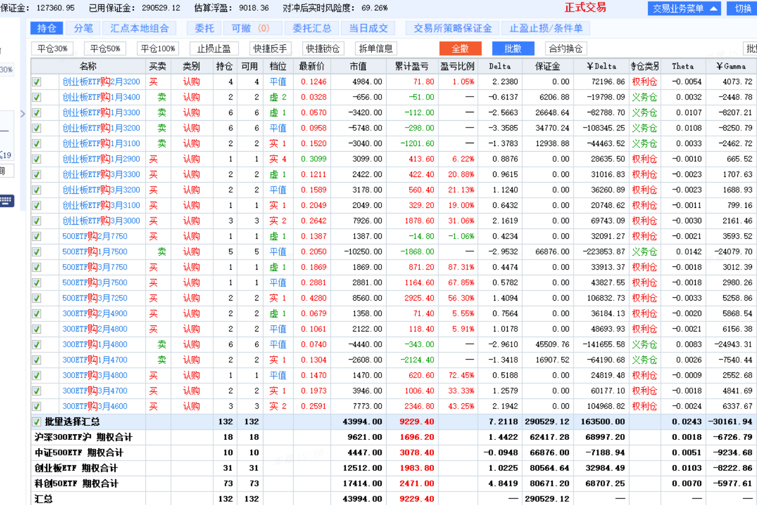Toggle the 批里选择汇总 select-all checkbox
The image size is (757, 505).
click(37, 422)
